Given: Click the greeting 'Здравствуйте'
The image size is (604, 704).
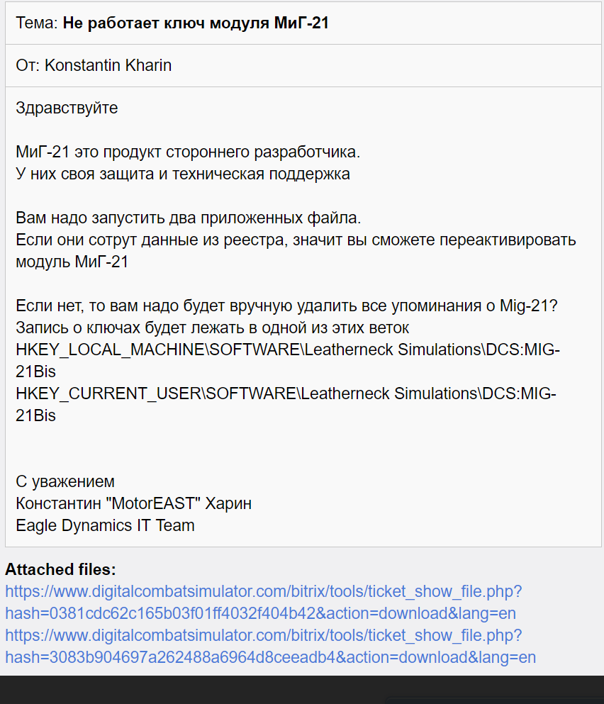Looking at the screenshot, I should click(x=67, y=108).
